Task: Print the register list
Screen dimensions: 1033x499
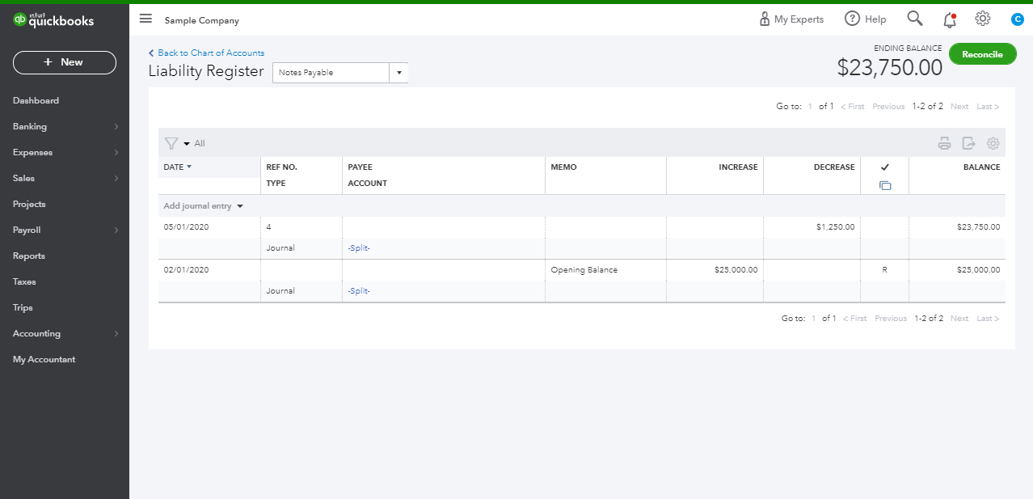Action: tap(944, 144)
